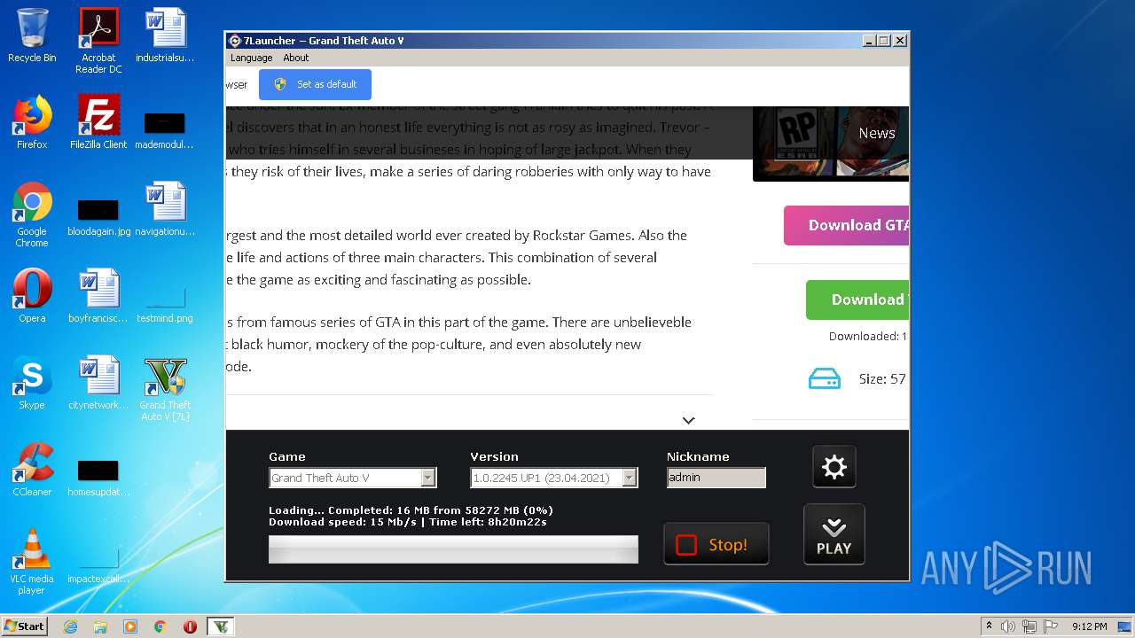Viewport: 1135px width, 638px height.
Task: Open industrialsu... Word document icon
Action: tap(165, 36)
